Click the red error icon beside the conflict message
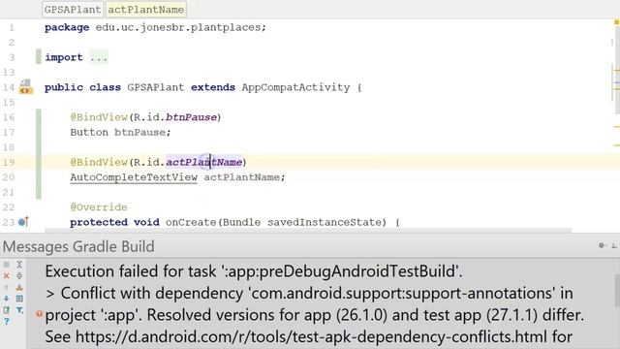 [x=39, y=314]
